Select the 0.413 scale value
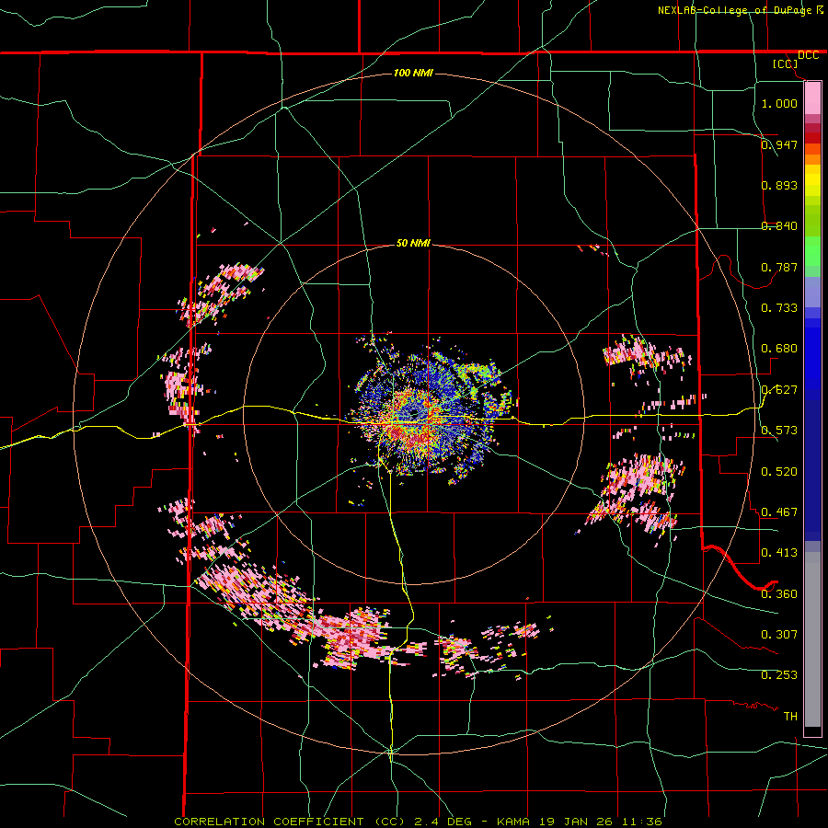 [x=779, y=552]
